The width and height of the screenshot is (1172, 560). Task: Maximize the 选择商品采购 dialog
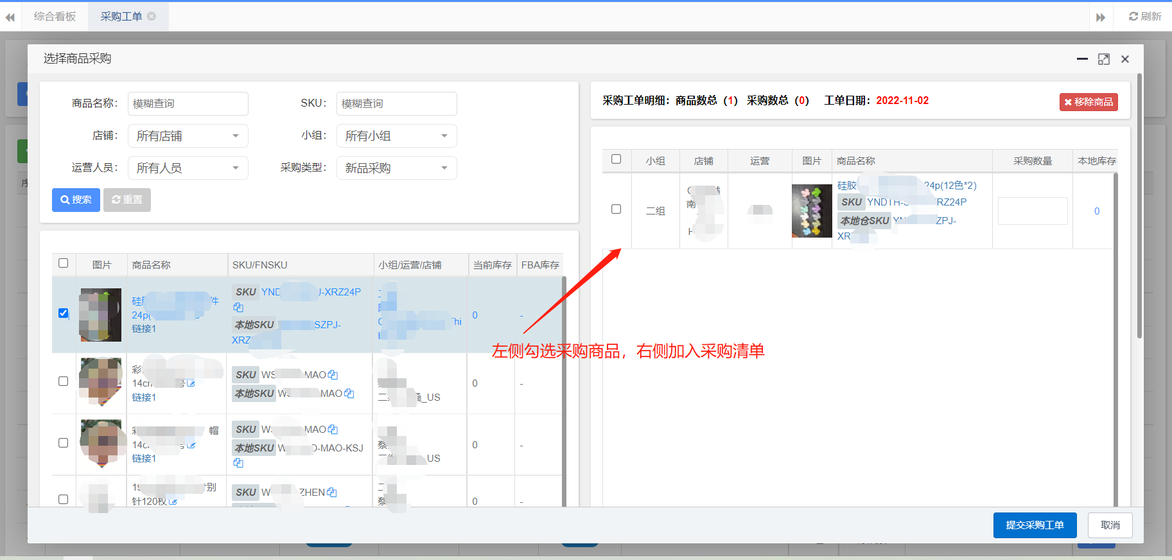(x=1104, y=59)
